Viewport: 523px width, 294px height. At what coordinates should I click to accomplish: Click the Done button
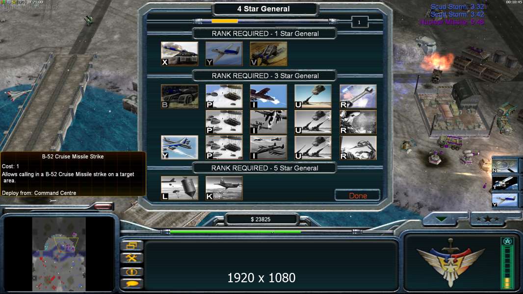[358, 196]
